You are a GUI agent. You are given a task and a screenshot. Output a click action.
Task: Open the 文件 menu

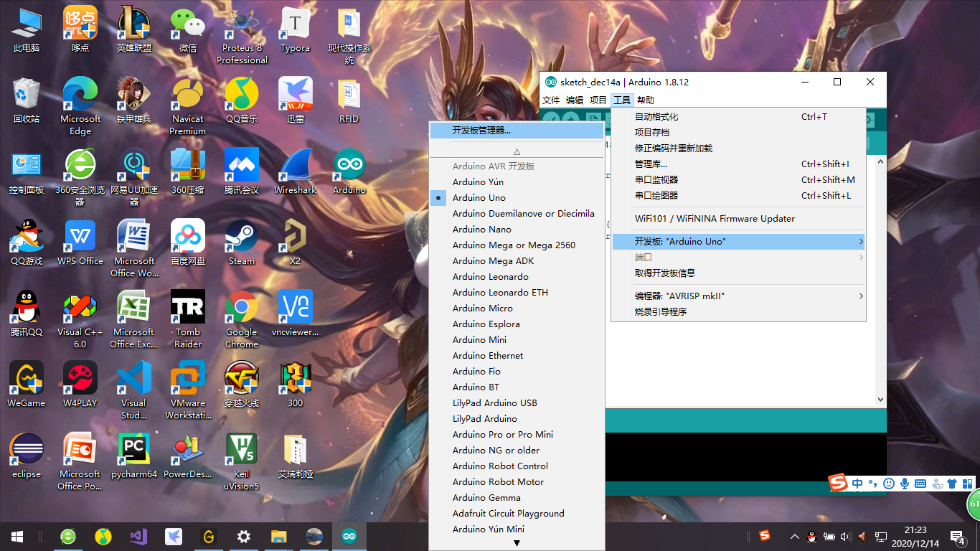tap(550, 100)
